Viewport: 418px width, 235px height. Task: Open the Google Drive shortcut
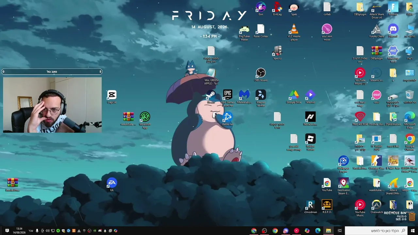294,97
